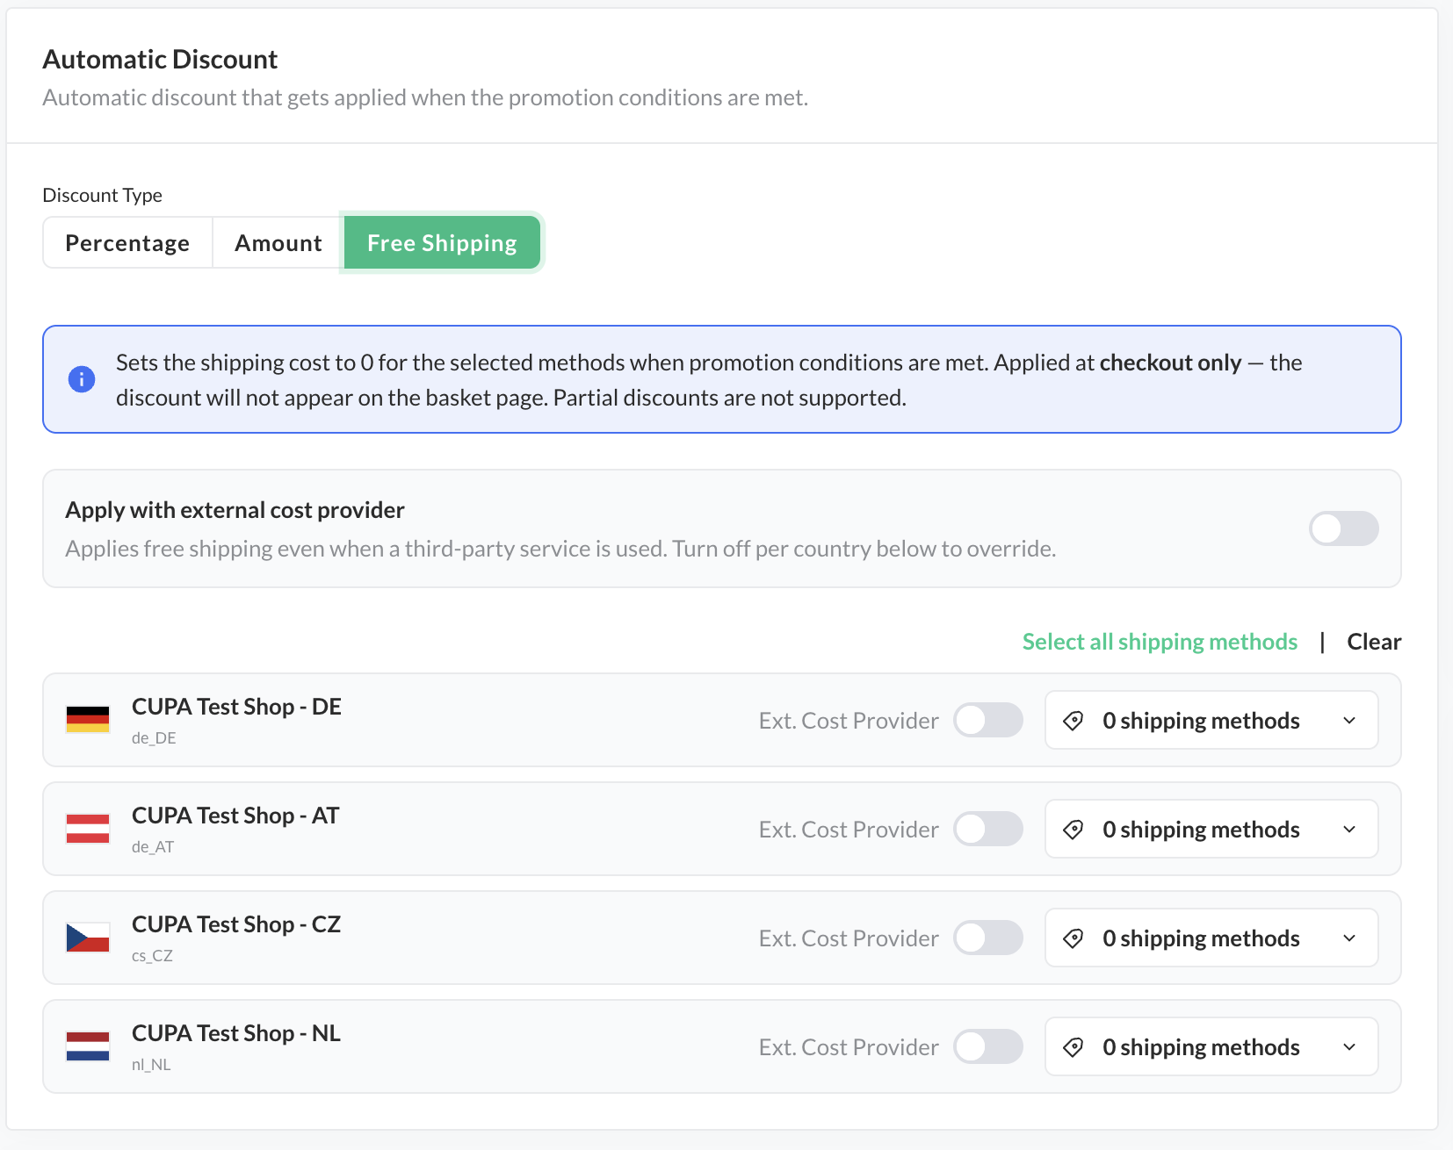Viewport: 1453px width, 1150px height.
Task: Open shipping methods dropdown for CZ shop
Action: (1211, 938)
